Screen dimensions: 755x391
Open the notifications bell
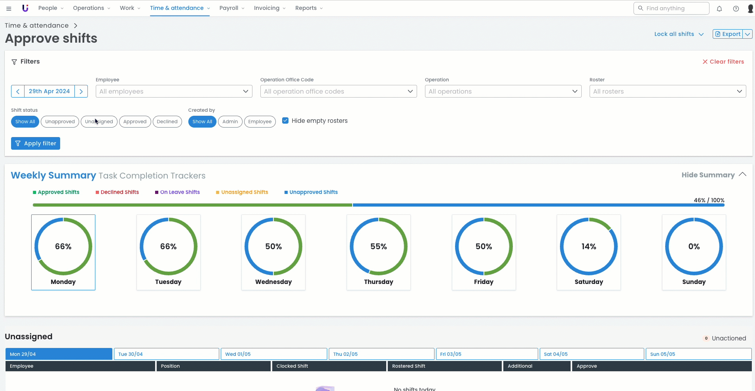(x=719, y=9)
